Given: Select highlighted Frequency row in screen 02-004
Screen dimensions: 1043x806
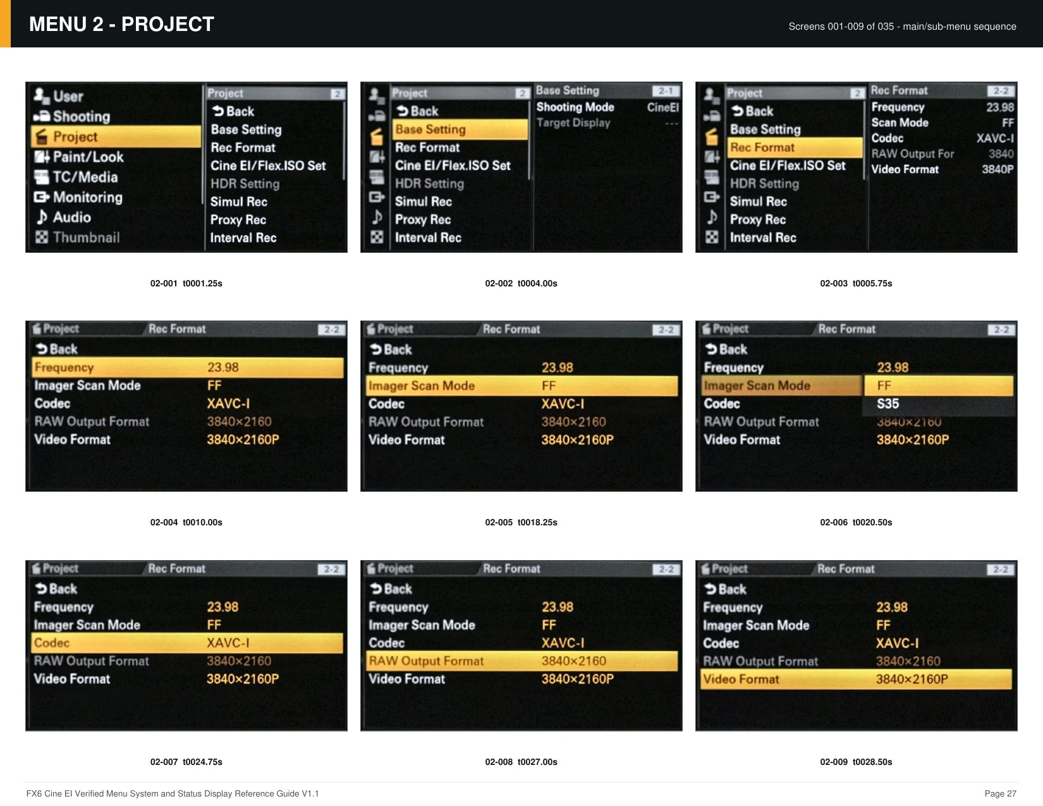Looking at the screenshot, I should click(x=188, y=367).
